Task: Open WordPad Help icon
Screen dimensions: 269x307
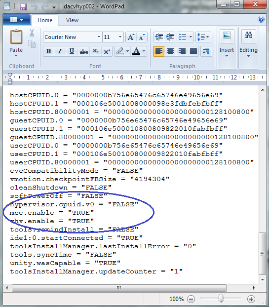Action: pyautogui.click(x=261, y=19)
